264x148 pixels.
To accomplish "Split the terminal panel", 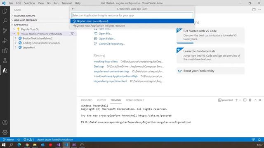I will pos(245,100).
